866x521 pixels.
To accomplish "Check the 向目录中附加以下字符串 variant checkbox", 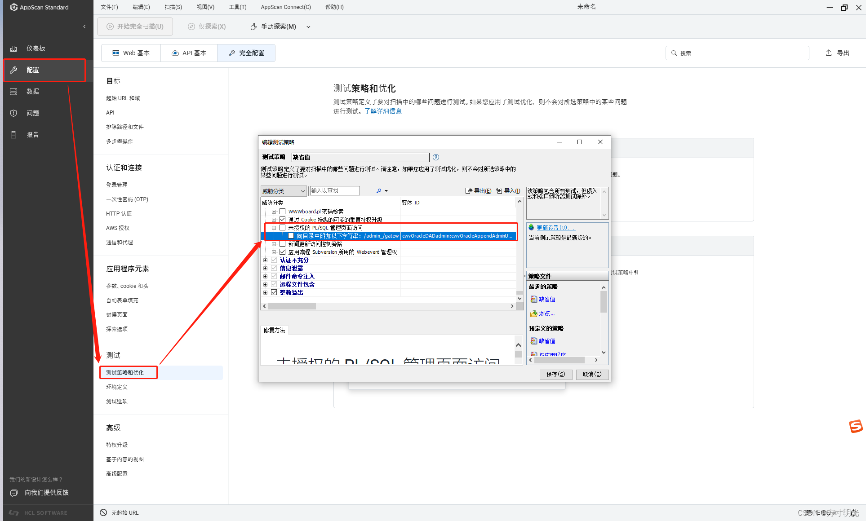I will (291, 236).
